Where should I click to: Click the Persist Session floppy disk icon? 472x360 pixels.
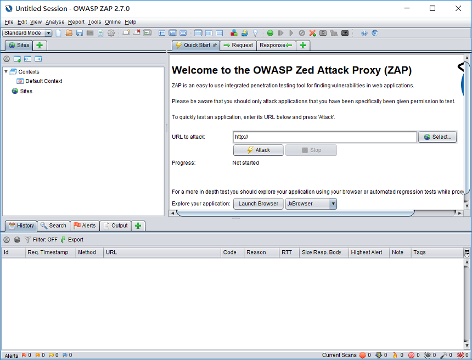(80, 33)
